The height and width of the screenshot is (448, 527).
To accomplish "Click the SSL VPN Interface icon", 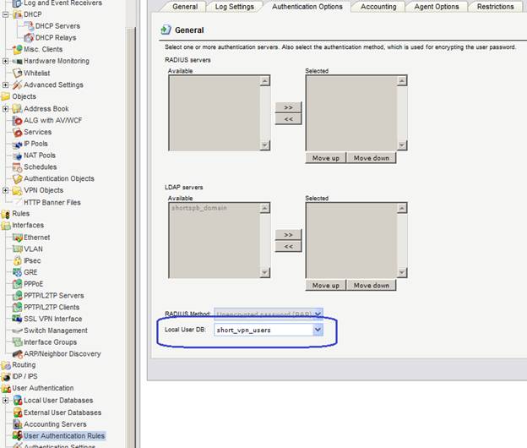I will [x=17, y=319].
